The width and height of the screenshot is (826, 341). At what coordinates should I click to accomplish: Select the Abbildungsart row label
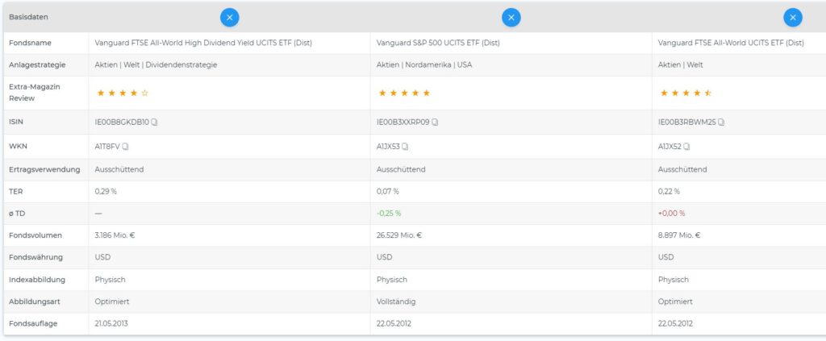click(33, 301)
